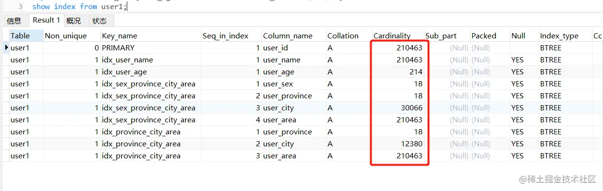Open the 状态 tab
This screenshot has width=603, height=191.
pos(99,21)
